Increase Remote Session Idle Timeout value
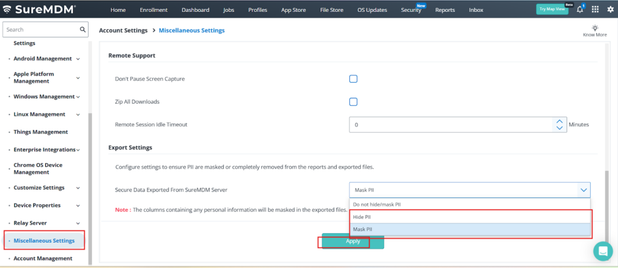 (x=558, y=121)
